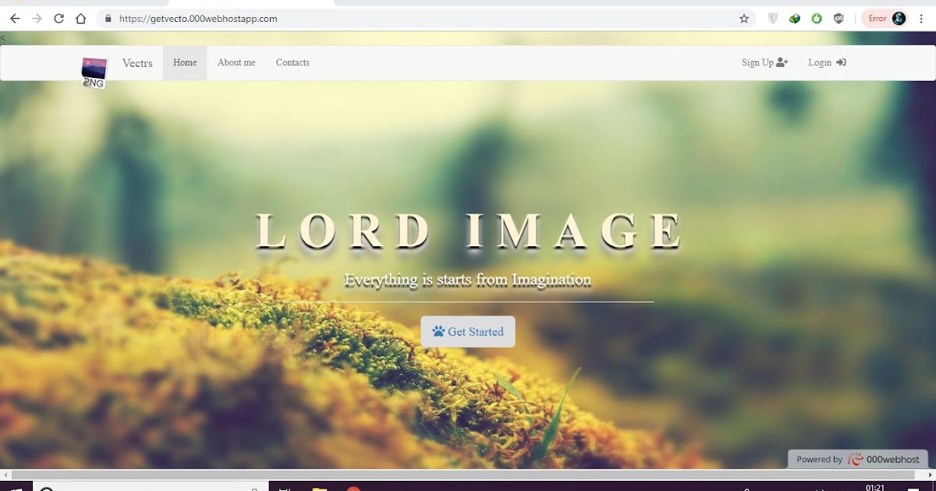Open the ZenMate VPN shield extension
936x491 pixels.
[772, 18]
